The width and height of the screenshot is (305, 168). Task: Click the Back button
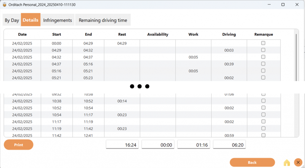click(x=252, y=162)
